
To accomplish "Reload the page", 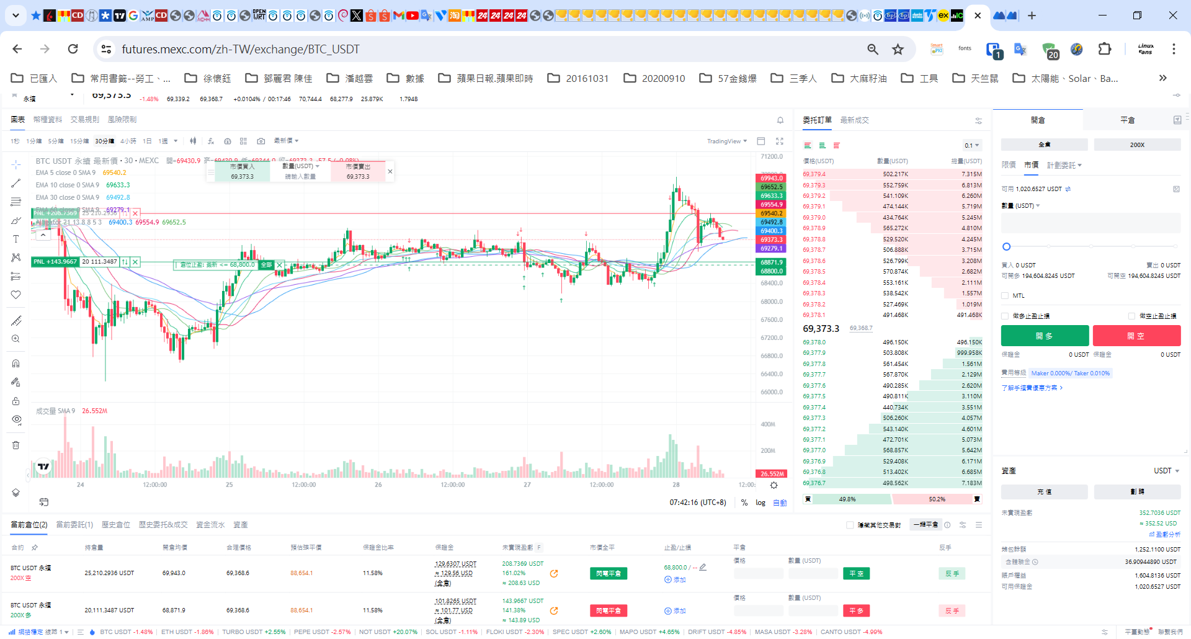I will 73,49.
